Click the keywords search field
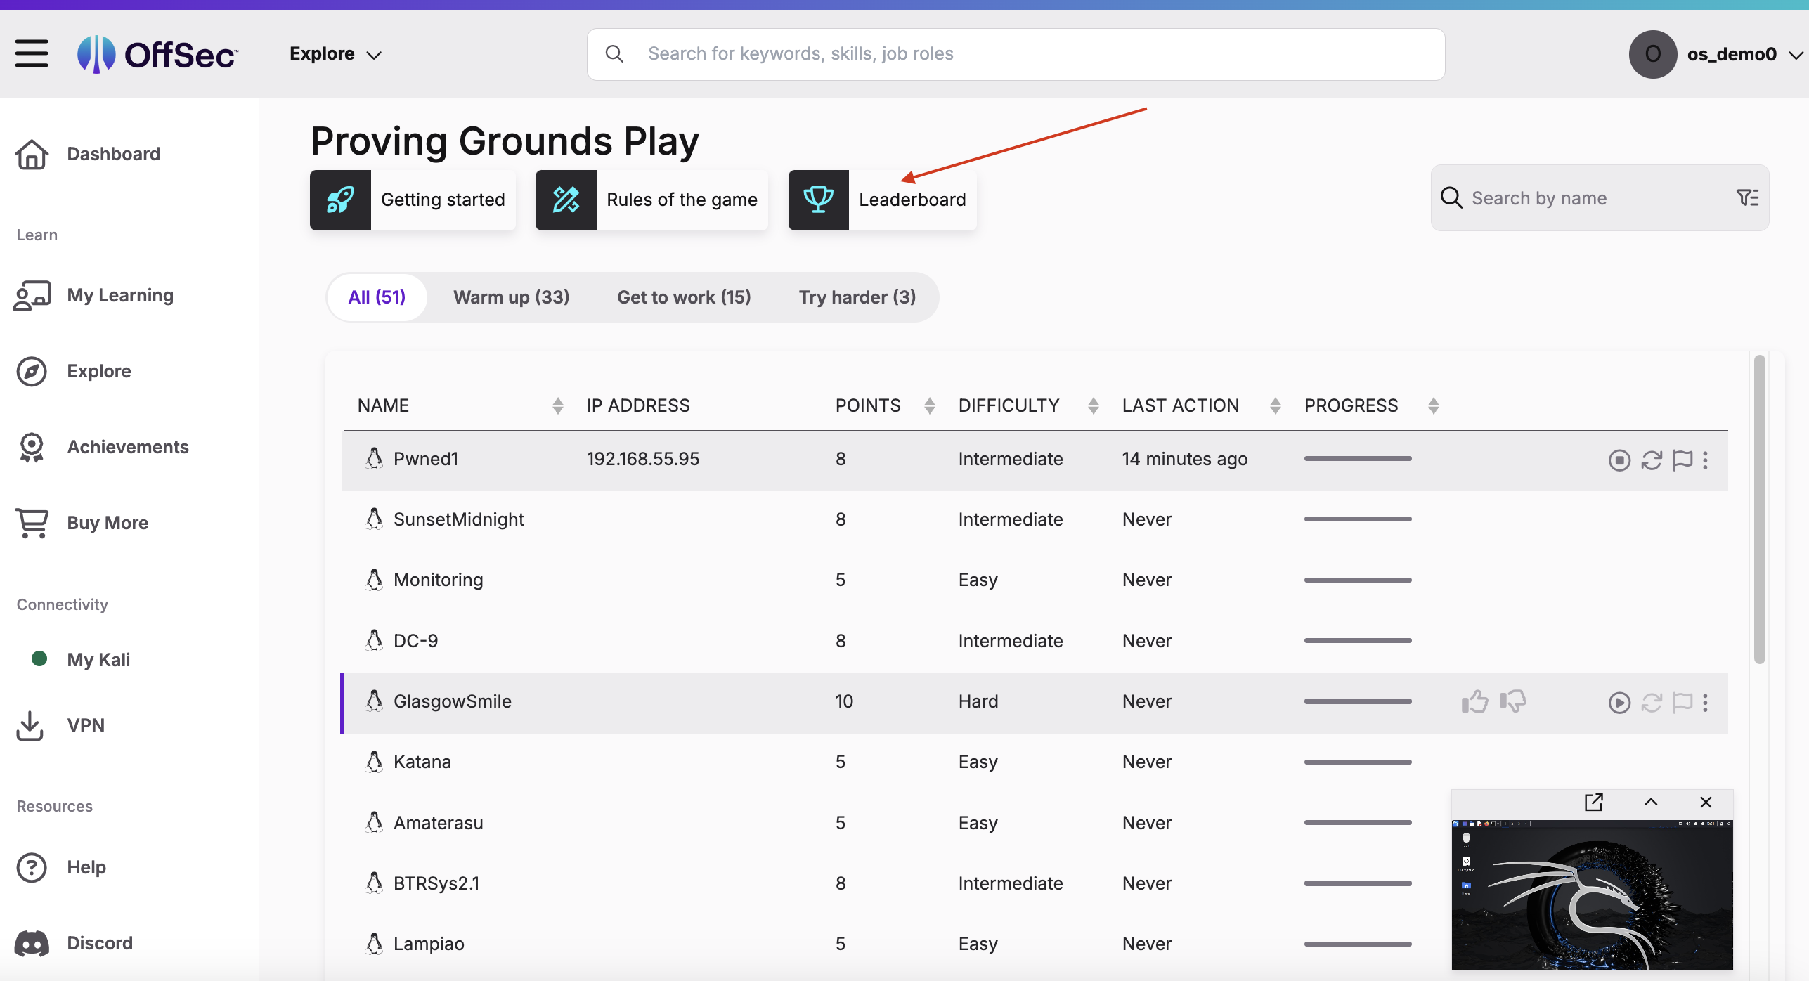The width and height of the screenshot is (1809, 981). pos(1016,54)
